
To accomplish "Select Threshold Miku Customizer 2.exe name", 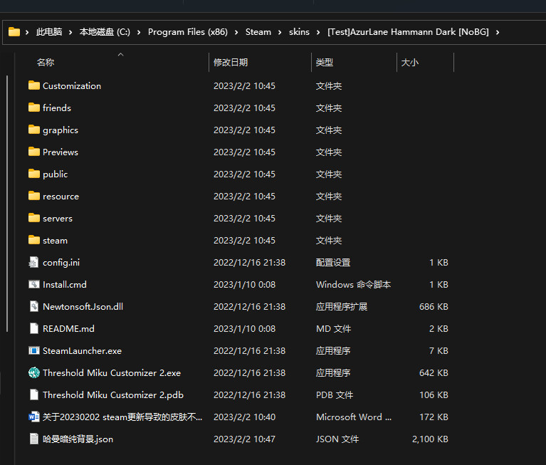I will [112, 373].
